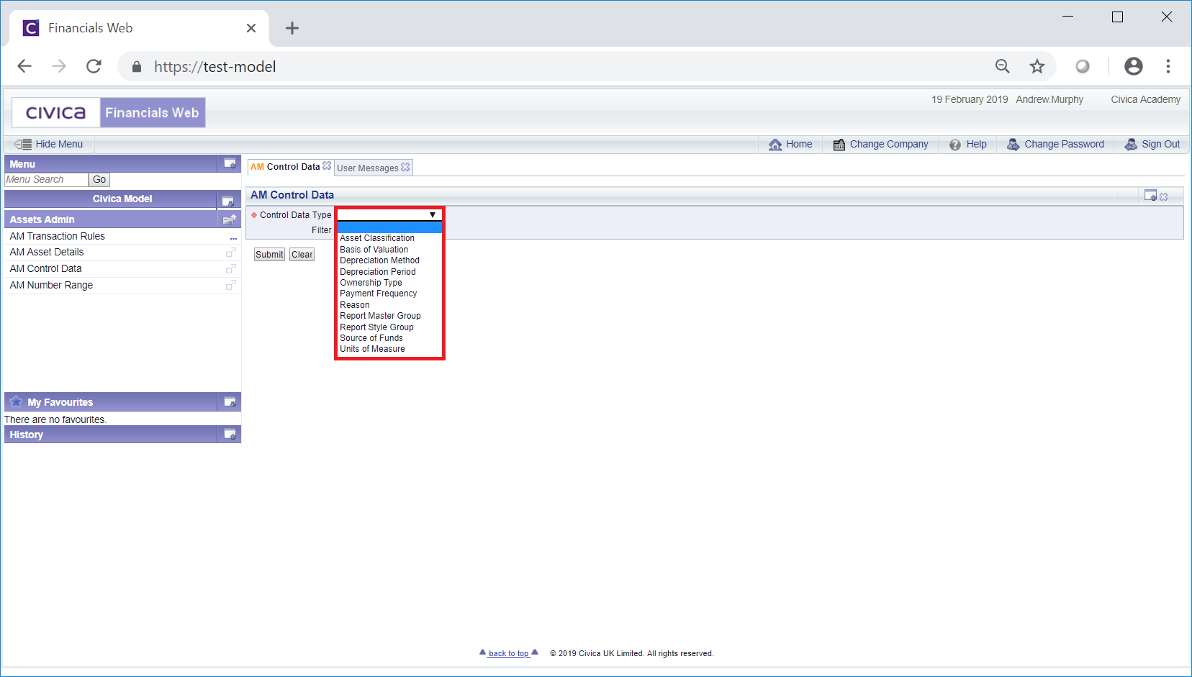Open AM Asset Details menu item
This screenshot has width=1192, height=677.
click(47, 253)
